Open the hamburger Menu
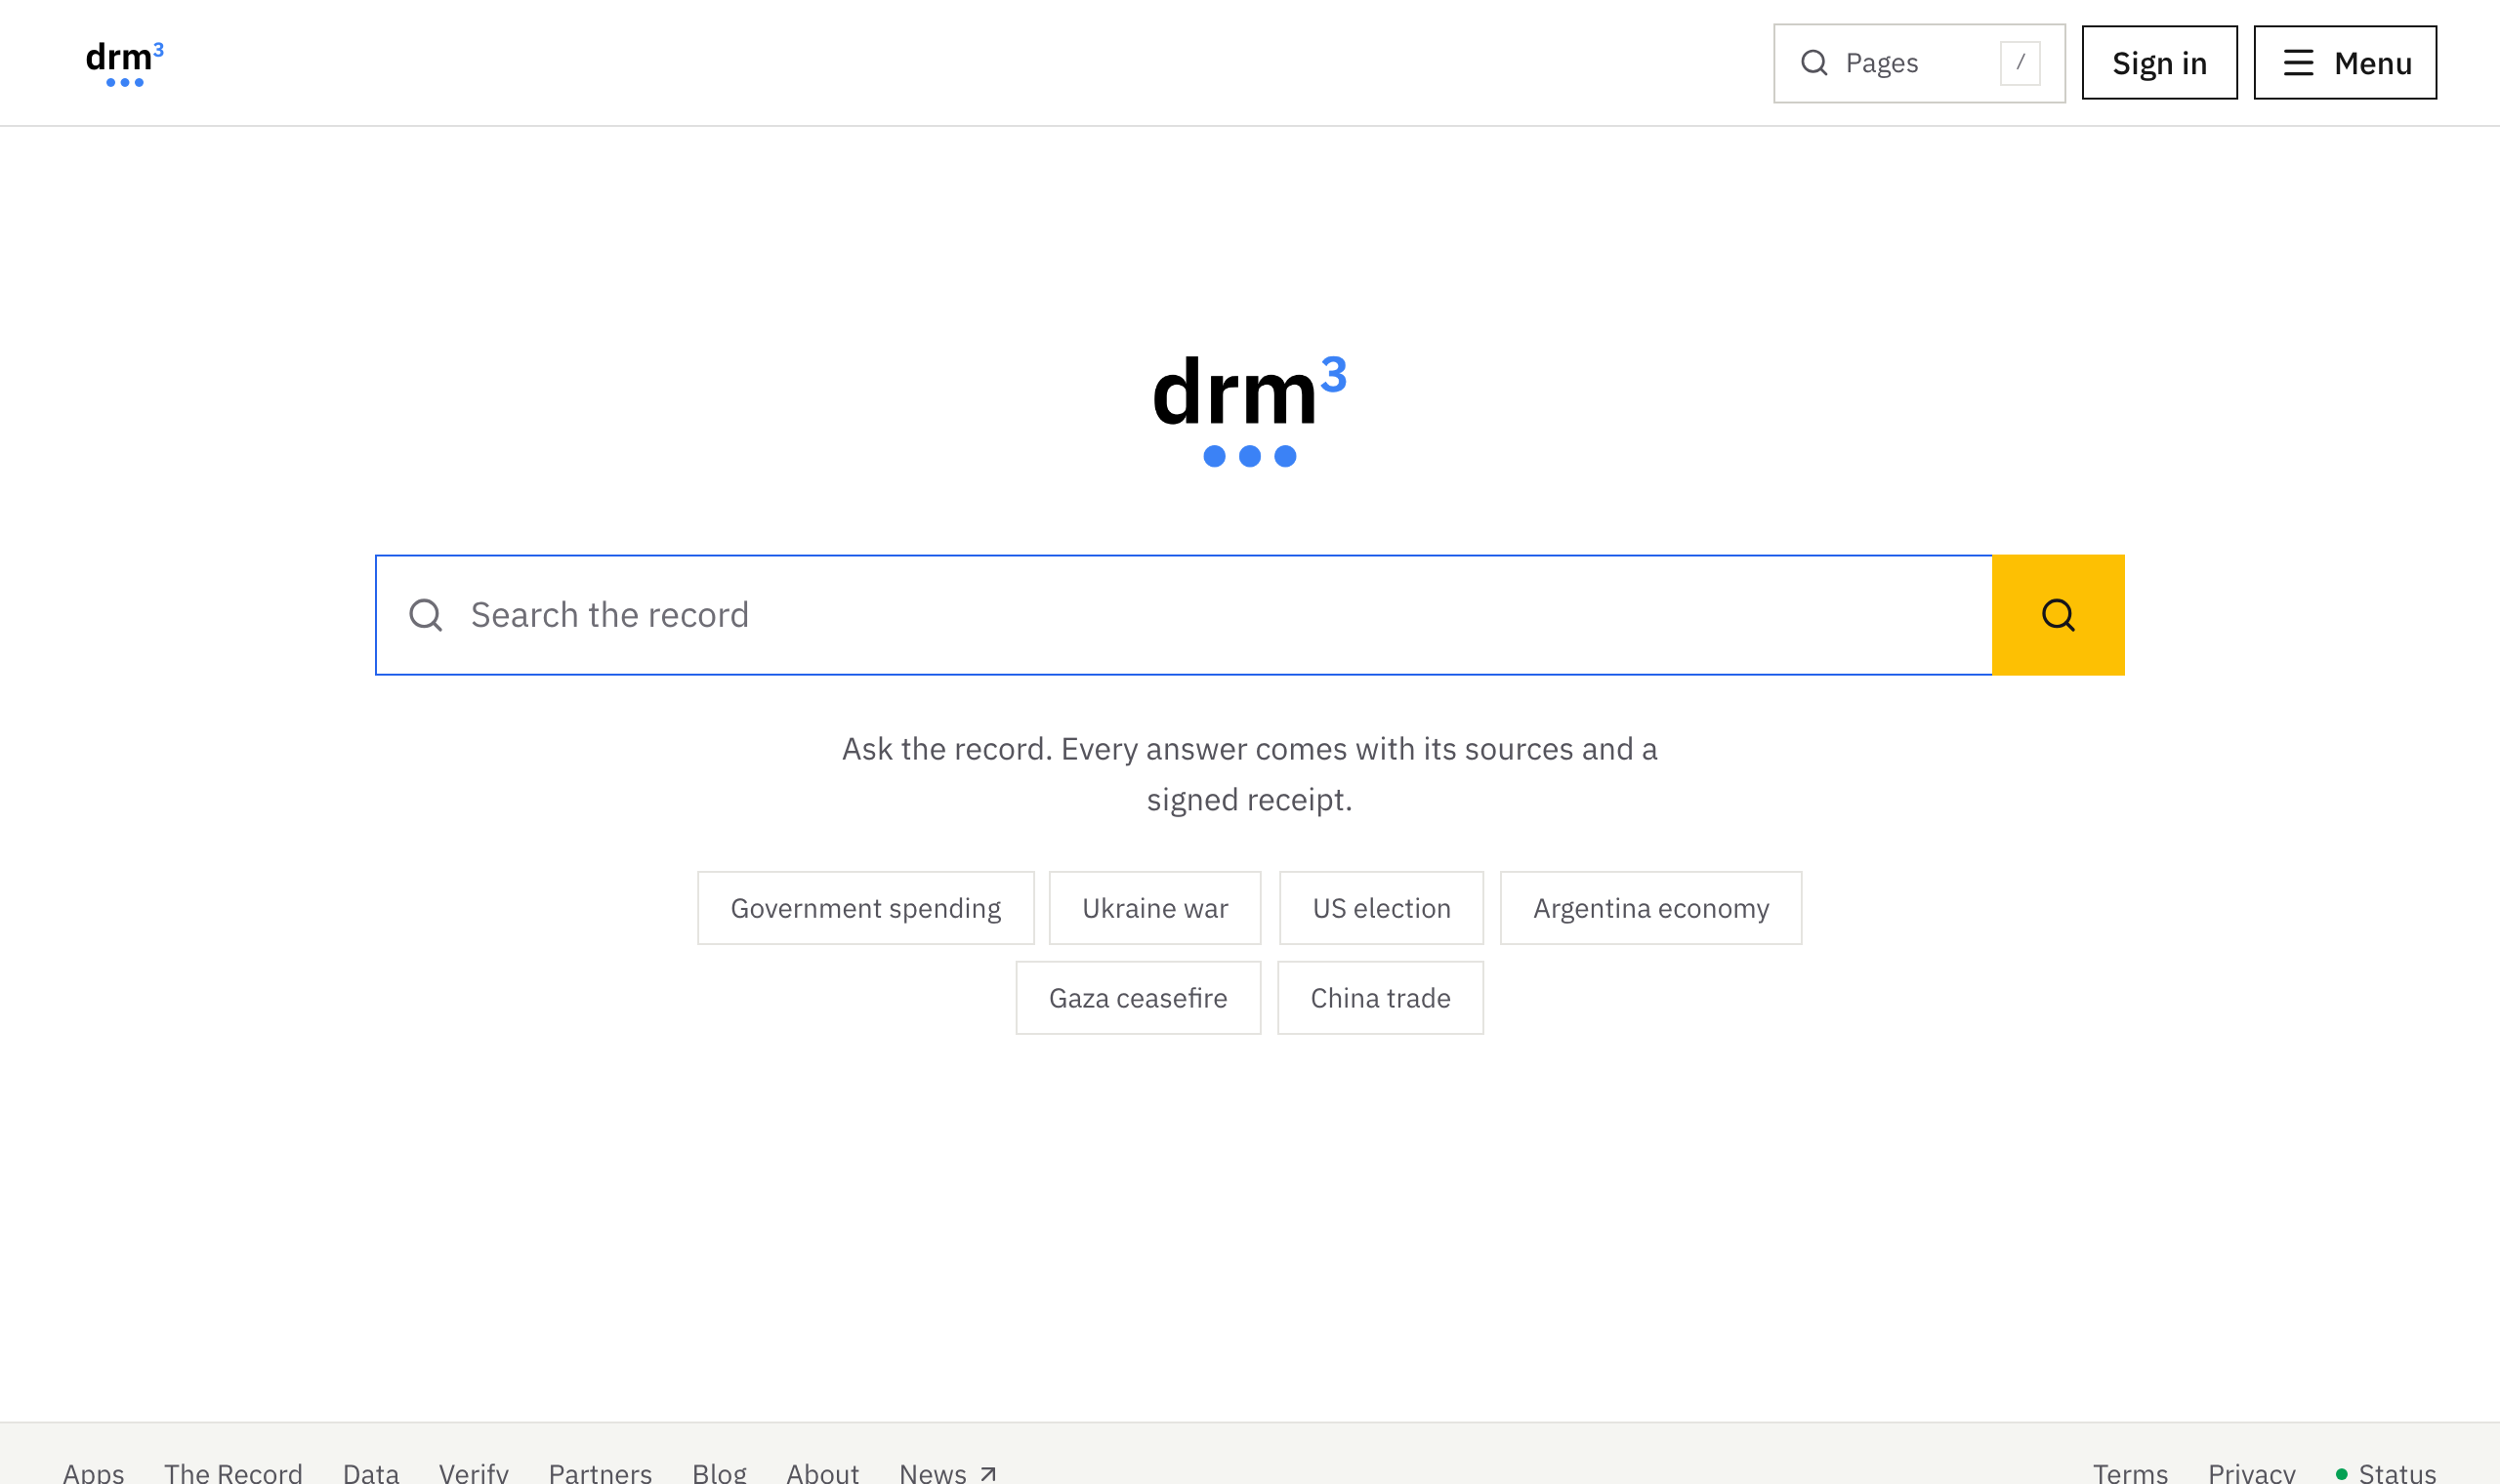 2345,63
